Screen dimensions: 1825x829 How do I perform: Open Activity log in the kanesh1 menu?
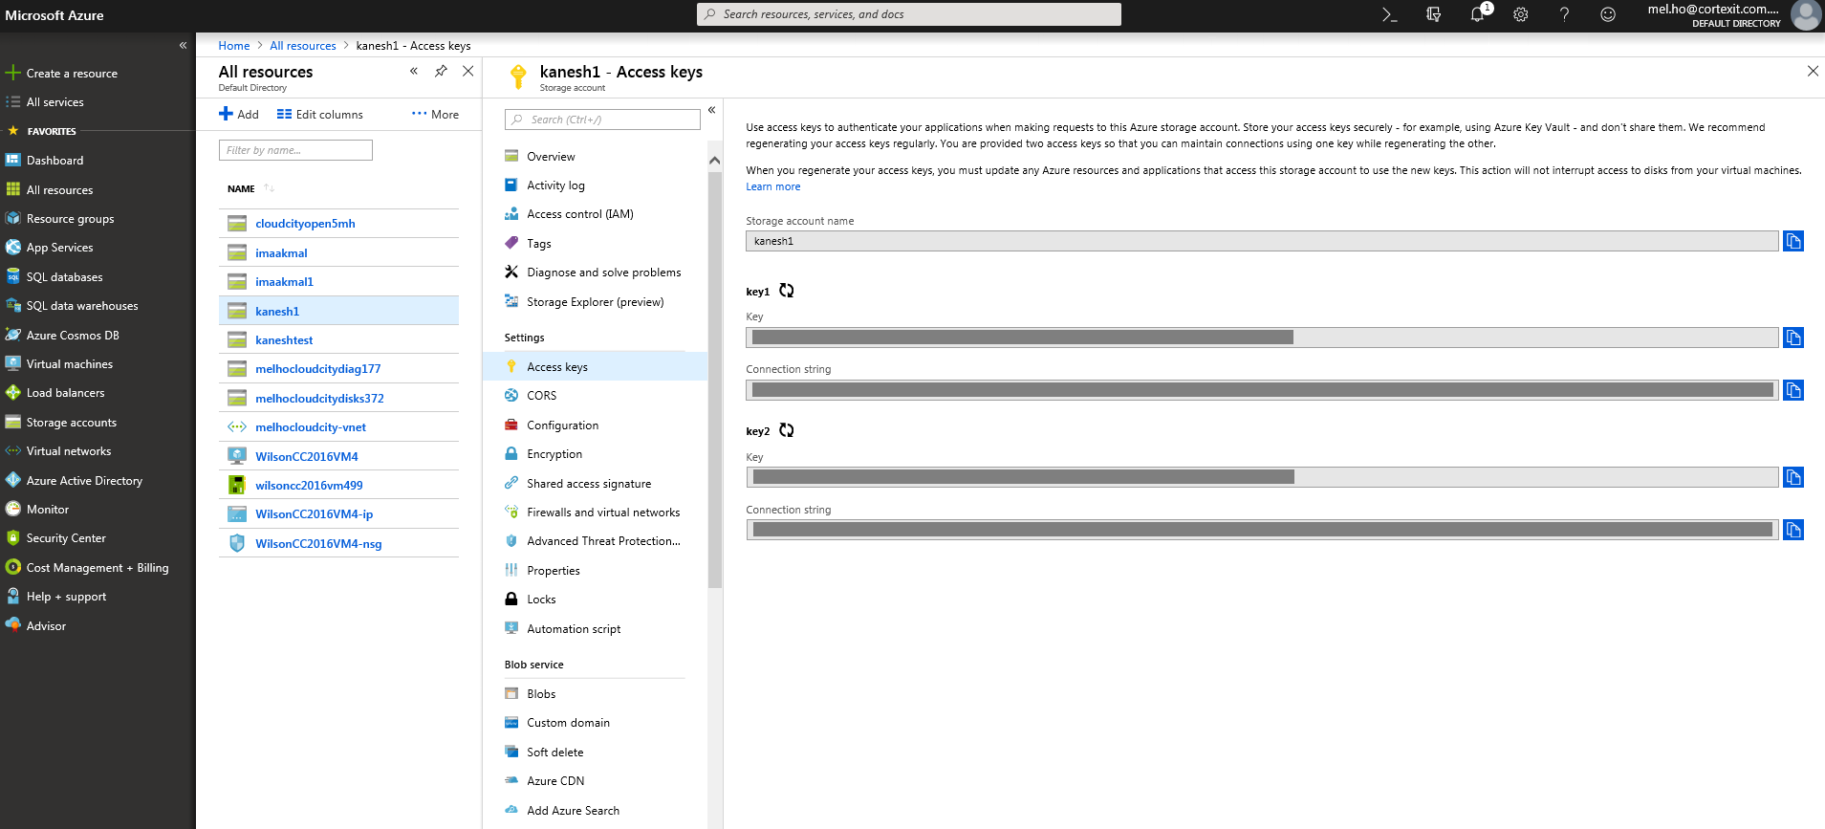pos(555,185)
